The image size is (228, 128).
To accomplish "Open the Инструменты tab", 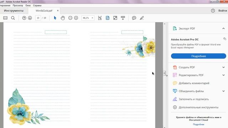I will coord(14,11).
